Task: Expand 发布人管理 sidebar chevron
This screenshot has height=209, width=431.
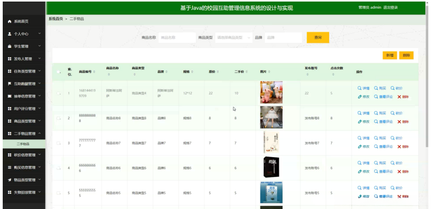Action: tap(39, 58)
